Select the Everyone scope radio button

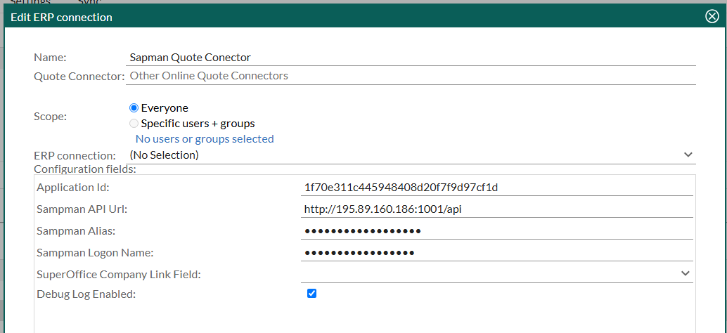pyautogui.click(x=134, y=108)
